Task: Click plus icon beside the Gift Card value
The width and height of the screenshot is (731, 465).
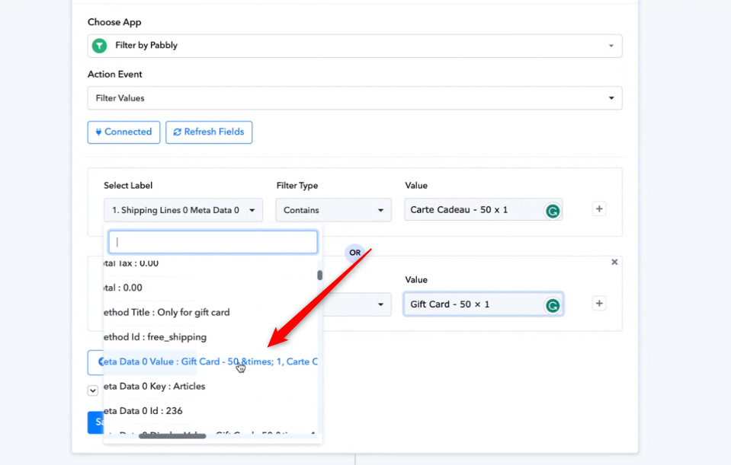Action: click(x=599, y=304)
